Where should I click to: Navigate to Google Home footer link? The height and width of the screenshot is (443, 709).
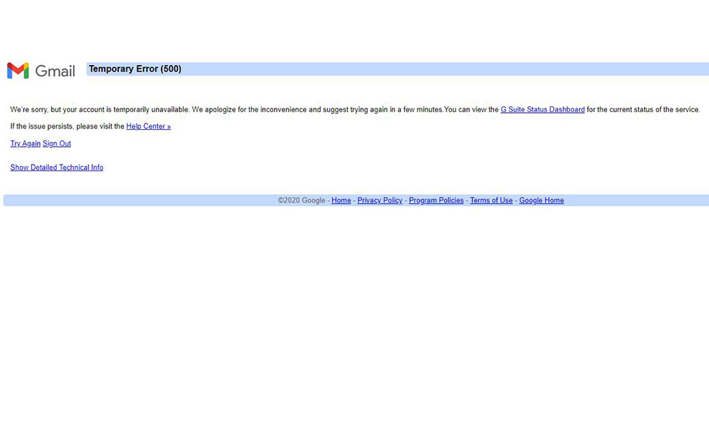coord(541,201)
